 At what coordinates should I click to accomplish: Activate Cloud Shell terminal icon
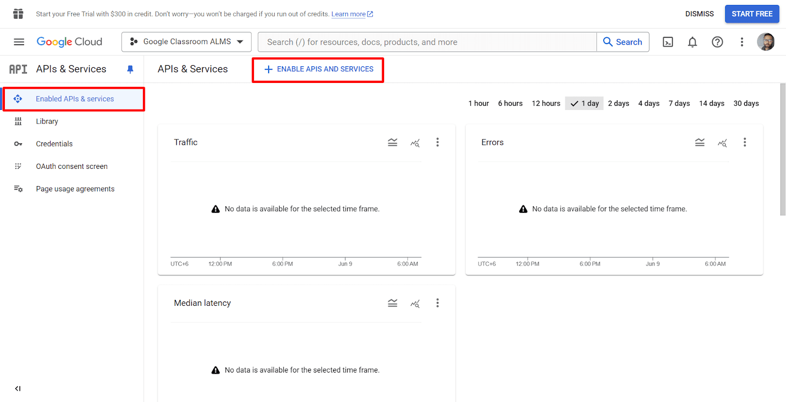click(x=668, y=42)
